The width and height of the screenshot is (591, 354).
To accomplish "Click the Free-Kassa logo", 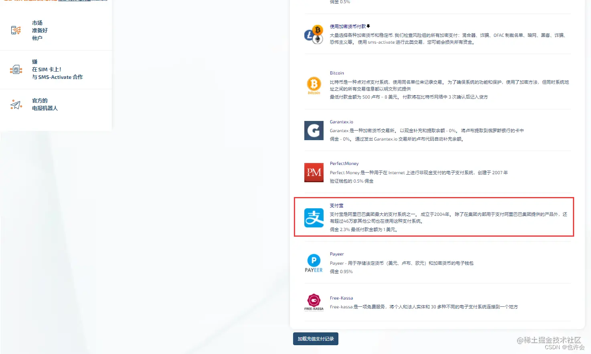I will pos(314,302).
